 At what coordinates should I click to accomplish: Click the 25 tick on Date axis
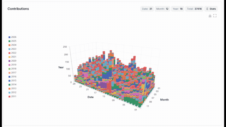click(x=81, y=86)
